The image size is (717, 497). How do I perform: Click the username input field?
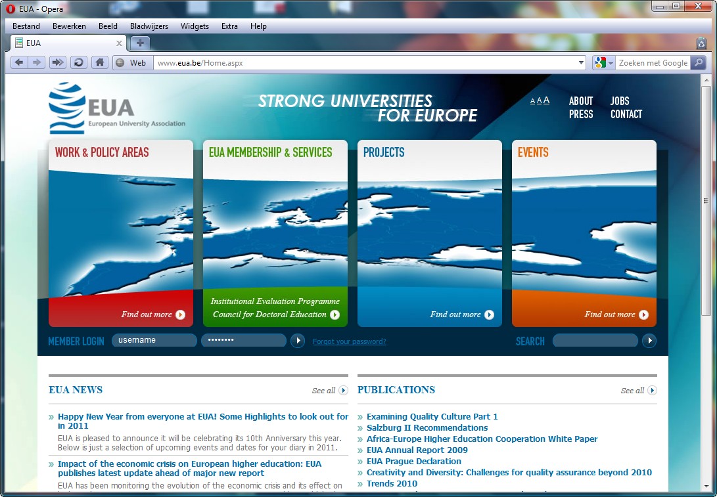tap(154, 340)
